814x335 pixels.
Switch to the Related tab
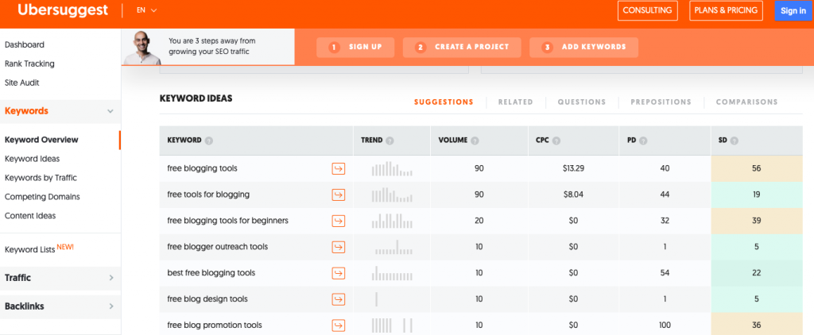point(515,102)
